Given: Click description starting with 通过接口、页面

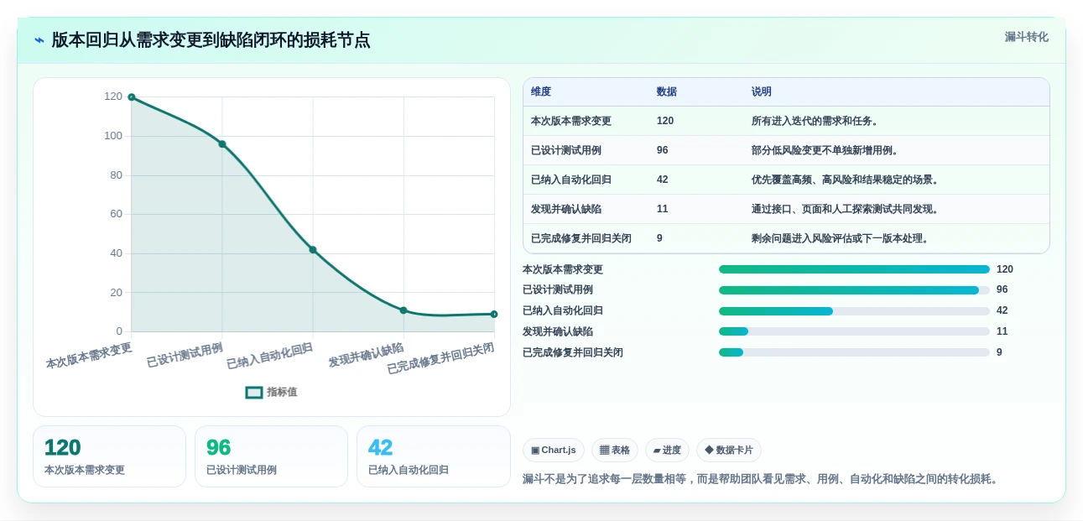Looking at the screenshot, I should [846, 209].
